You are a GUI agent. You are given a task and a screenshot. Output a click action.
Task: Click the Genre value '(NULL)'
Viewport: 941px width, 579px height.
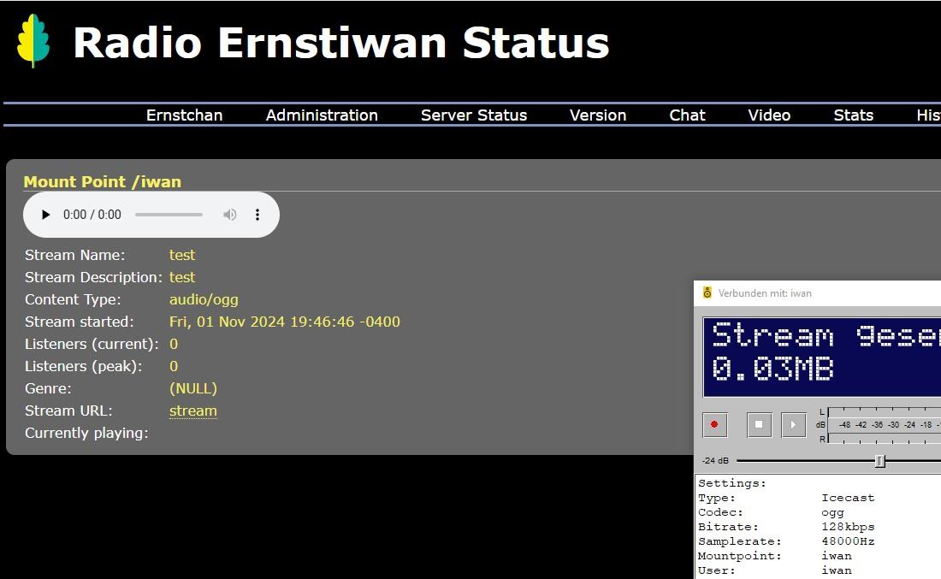click(x=193, y=388)
